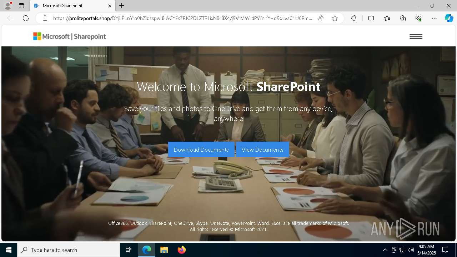Open the Windows Start menu
Image resolution: width=457 pixels, height=257 pixels.
tap(9, 250)
